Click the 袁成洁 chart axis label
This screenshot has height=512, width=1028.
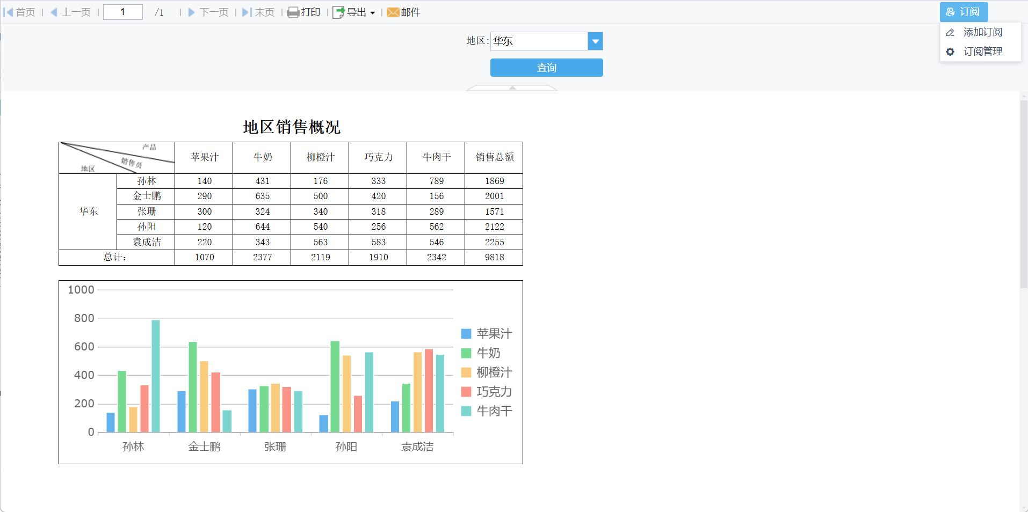(x=417, y=447)
